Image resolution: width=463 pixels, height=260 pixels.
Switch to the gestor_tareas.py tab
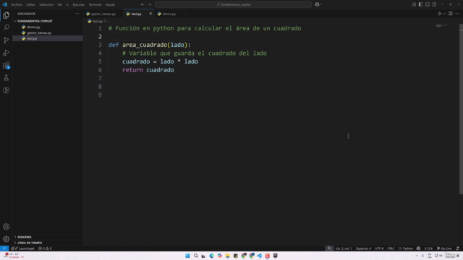(103, 14)
